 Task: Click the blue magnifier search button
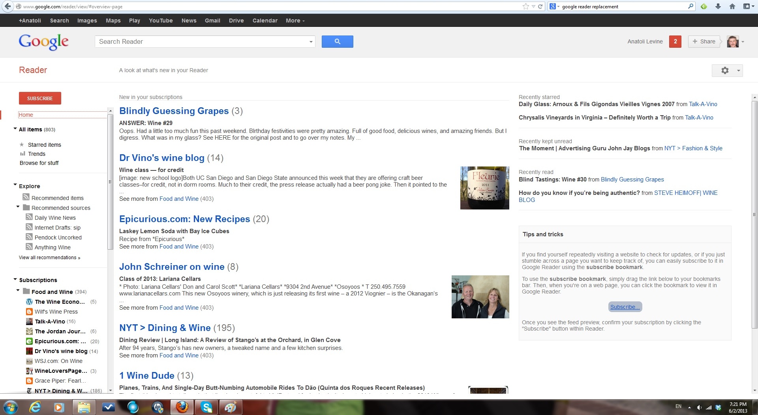click(337, 41)
